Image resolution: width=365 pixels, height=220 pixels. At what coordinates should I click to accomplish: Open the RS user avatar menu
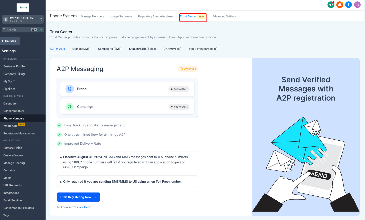pyautogui.click(x=357, y=5)
